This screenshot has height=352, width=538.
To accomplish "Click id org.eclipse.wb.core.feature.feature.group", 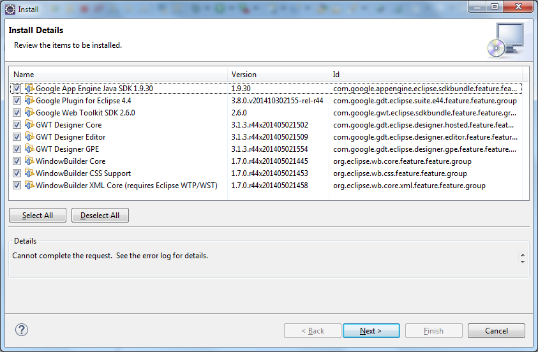I will [x=402, y=161].
